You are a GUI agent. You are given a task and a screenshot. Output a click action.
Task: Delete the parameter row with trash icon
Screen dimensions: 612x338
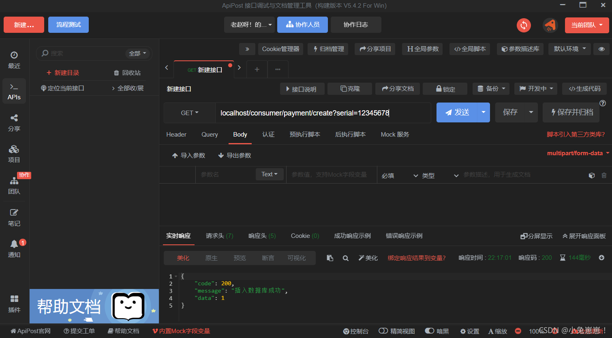(604, 175)
